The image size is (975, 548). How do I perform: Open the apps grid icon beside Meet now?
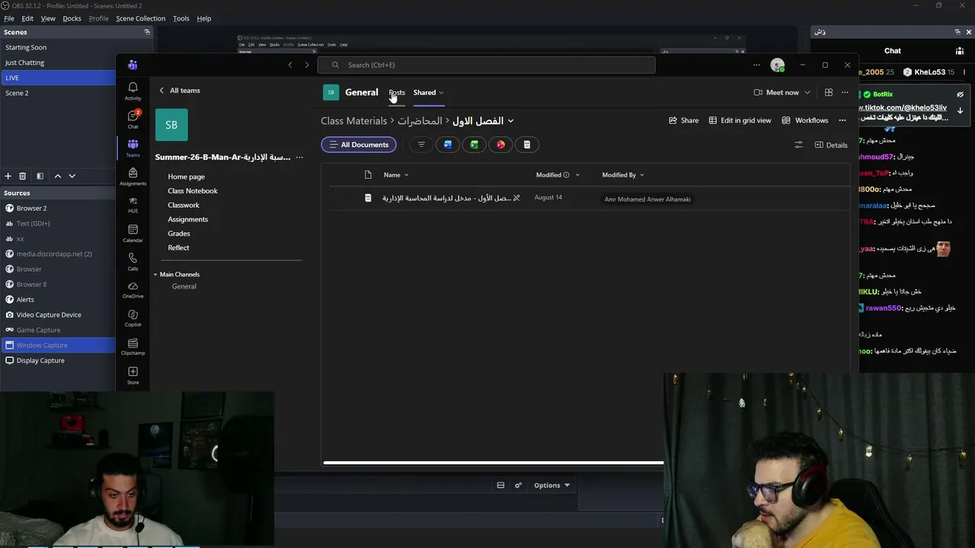click(829, 92)
